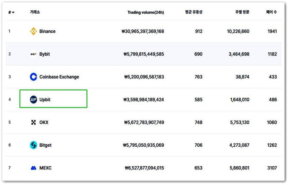Click Upbit pair count 486
This screenshot has width=289, height=185.
click(x=273, y=100)
